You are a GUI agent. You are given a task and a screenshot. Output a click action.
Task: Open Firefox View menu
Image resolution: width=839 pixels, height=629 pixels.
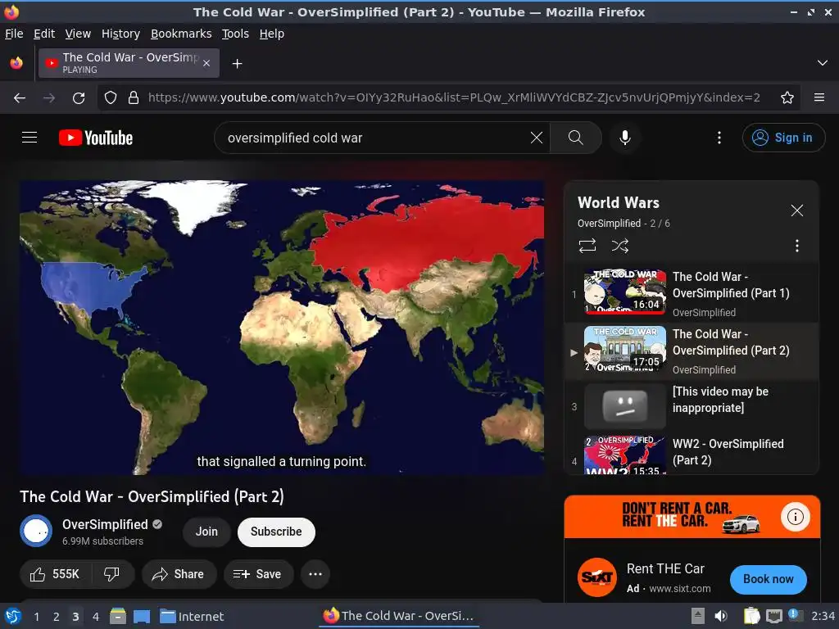(x=78, y=34)
